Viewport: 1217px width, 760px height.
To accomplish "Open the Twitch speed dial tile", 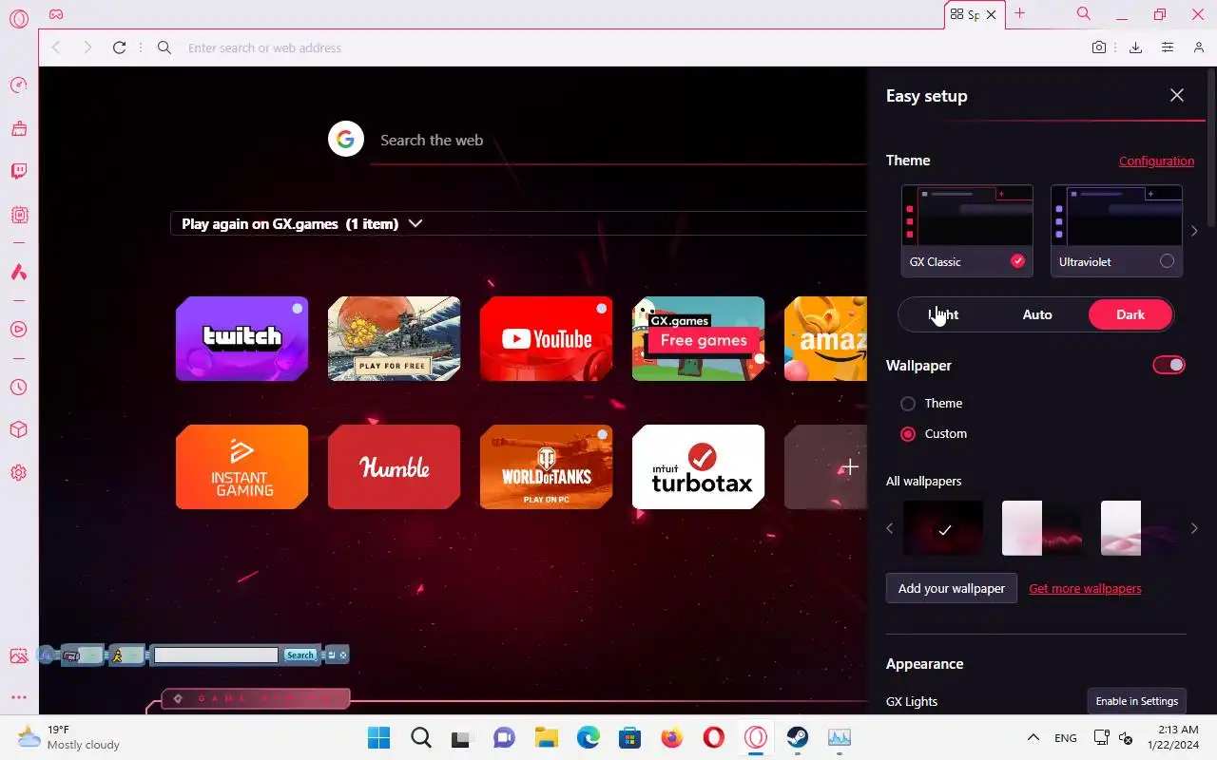I will 242,338.
